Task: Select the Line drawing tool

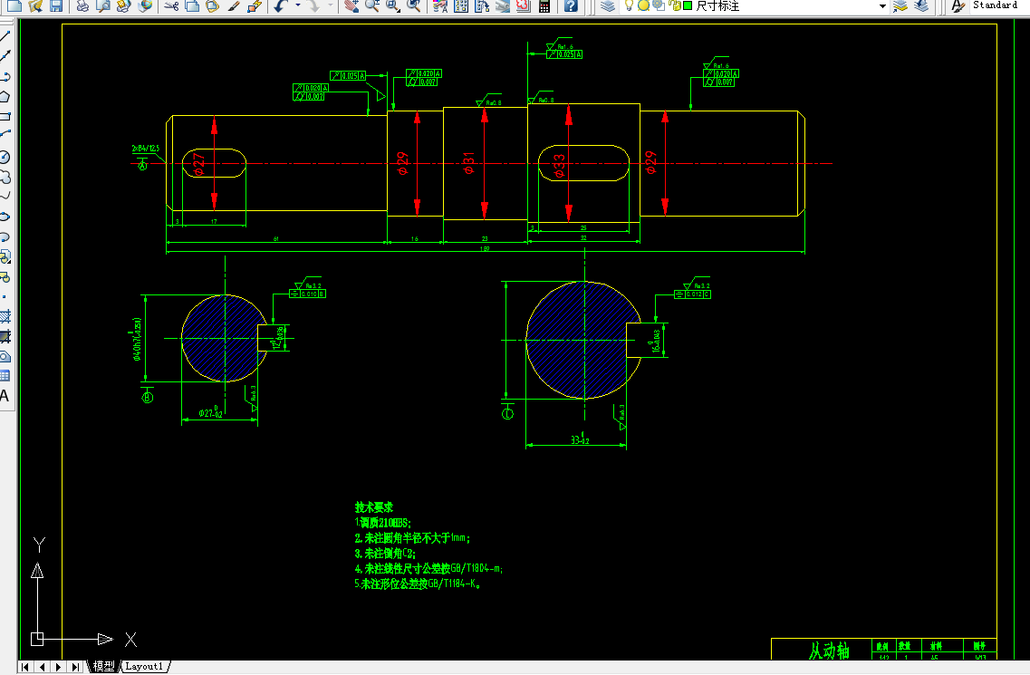Action: pos(5,36)
